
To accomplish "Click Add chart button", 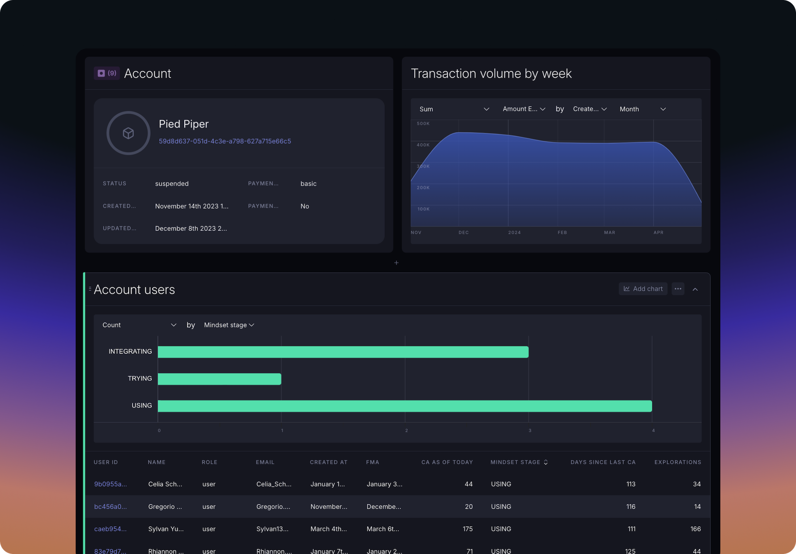I will pos(643,289).
